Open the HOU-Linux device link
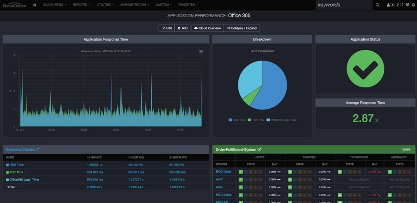Screen dimensions: 417x203 [224, 195]
